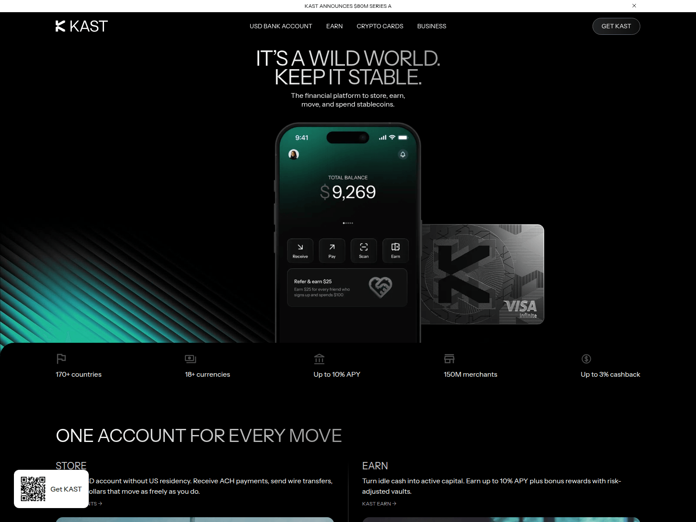Click the flag icon above 170+ countries
This screenshot has width=696, height=522.
click(61, 359)
